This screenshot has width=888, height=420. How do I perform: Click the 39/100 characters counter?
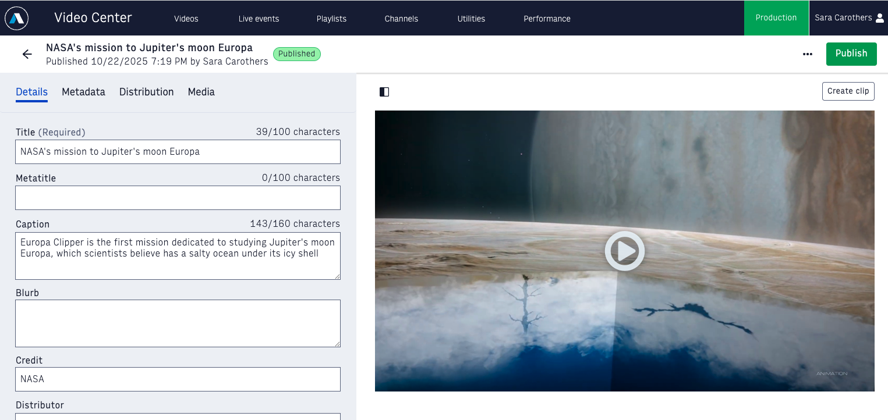click(x=298, y=132)
